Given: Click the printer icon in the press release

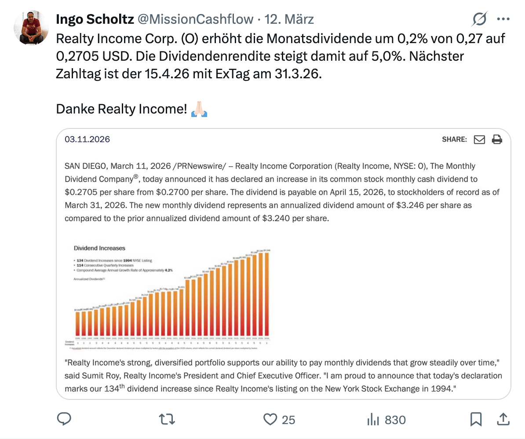Looking at the screenshot, I should [x=497, y=139].
